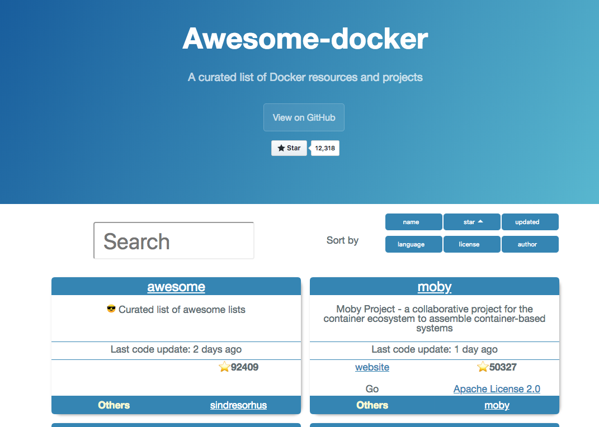Image resolution: width=599 pixels, height=427 pixels.
Task: Focus the Search input field
Action: coord(174,241)
